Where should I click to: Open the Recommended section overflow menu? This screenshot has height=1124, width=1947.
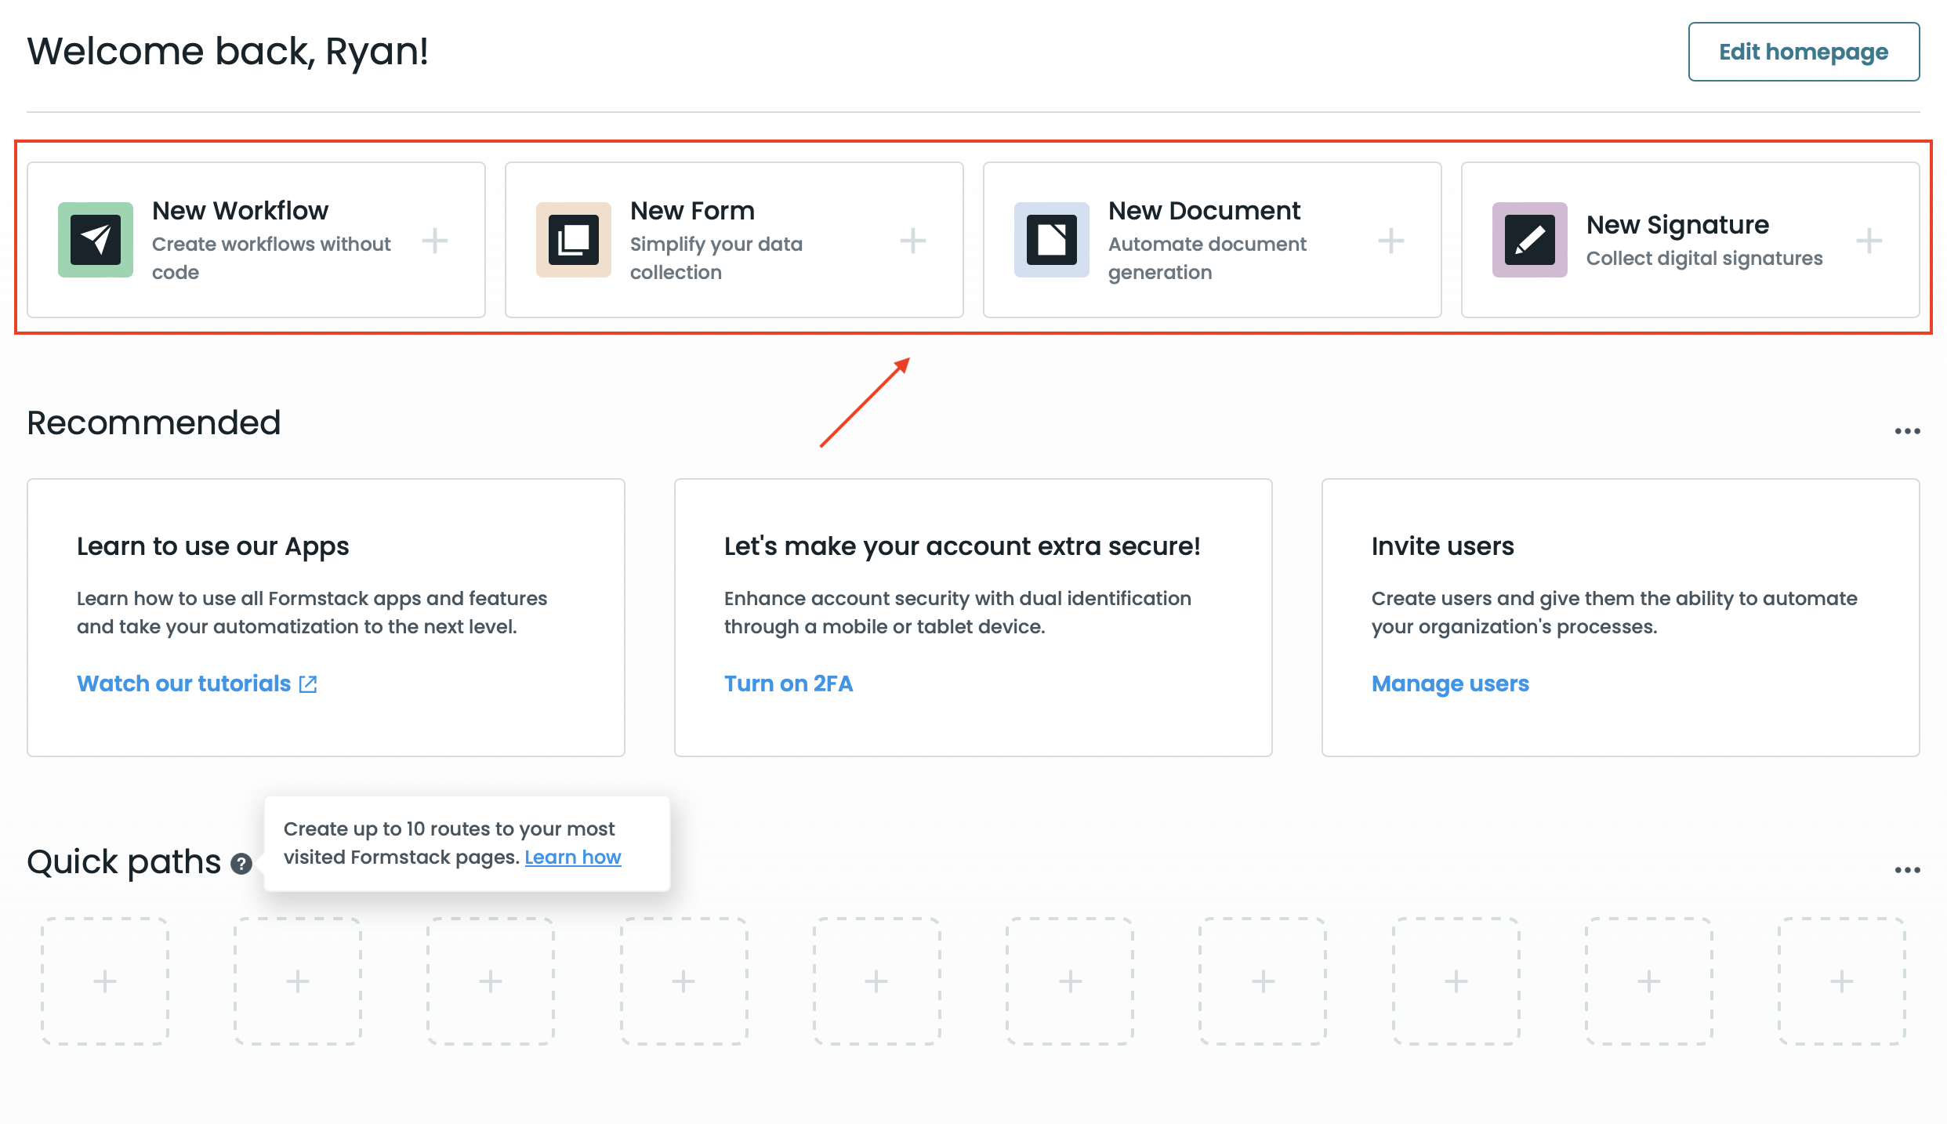[1908, 430]
